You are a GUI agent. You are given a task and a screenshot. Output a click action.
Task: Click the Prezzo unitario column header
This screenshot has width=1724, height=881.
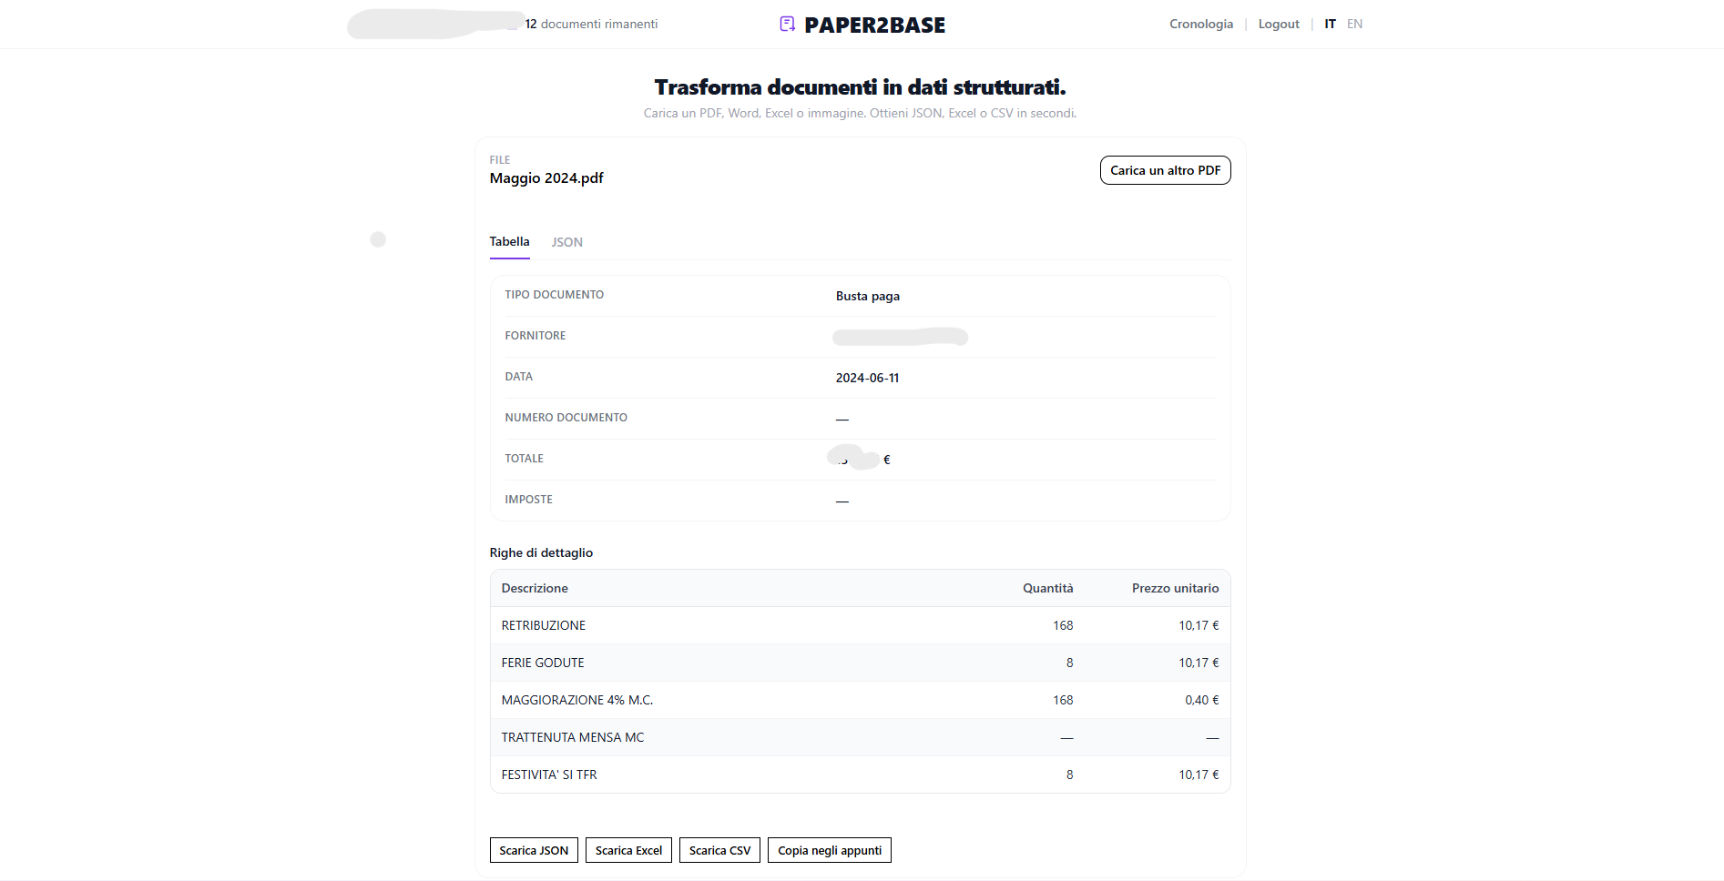coord(1176,589)
